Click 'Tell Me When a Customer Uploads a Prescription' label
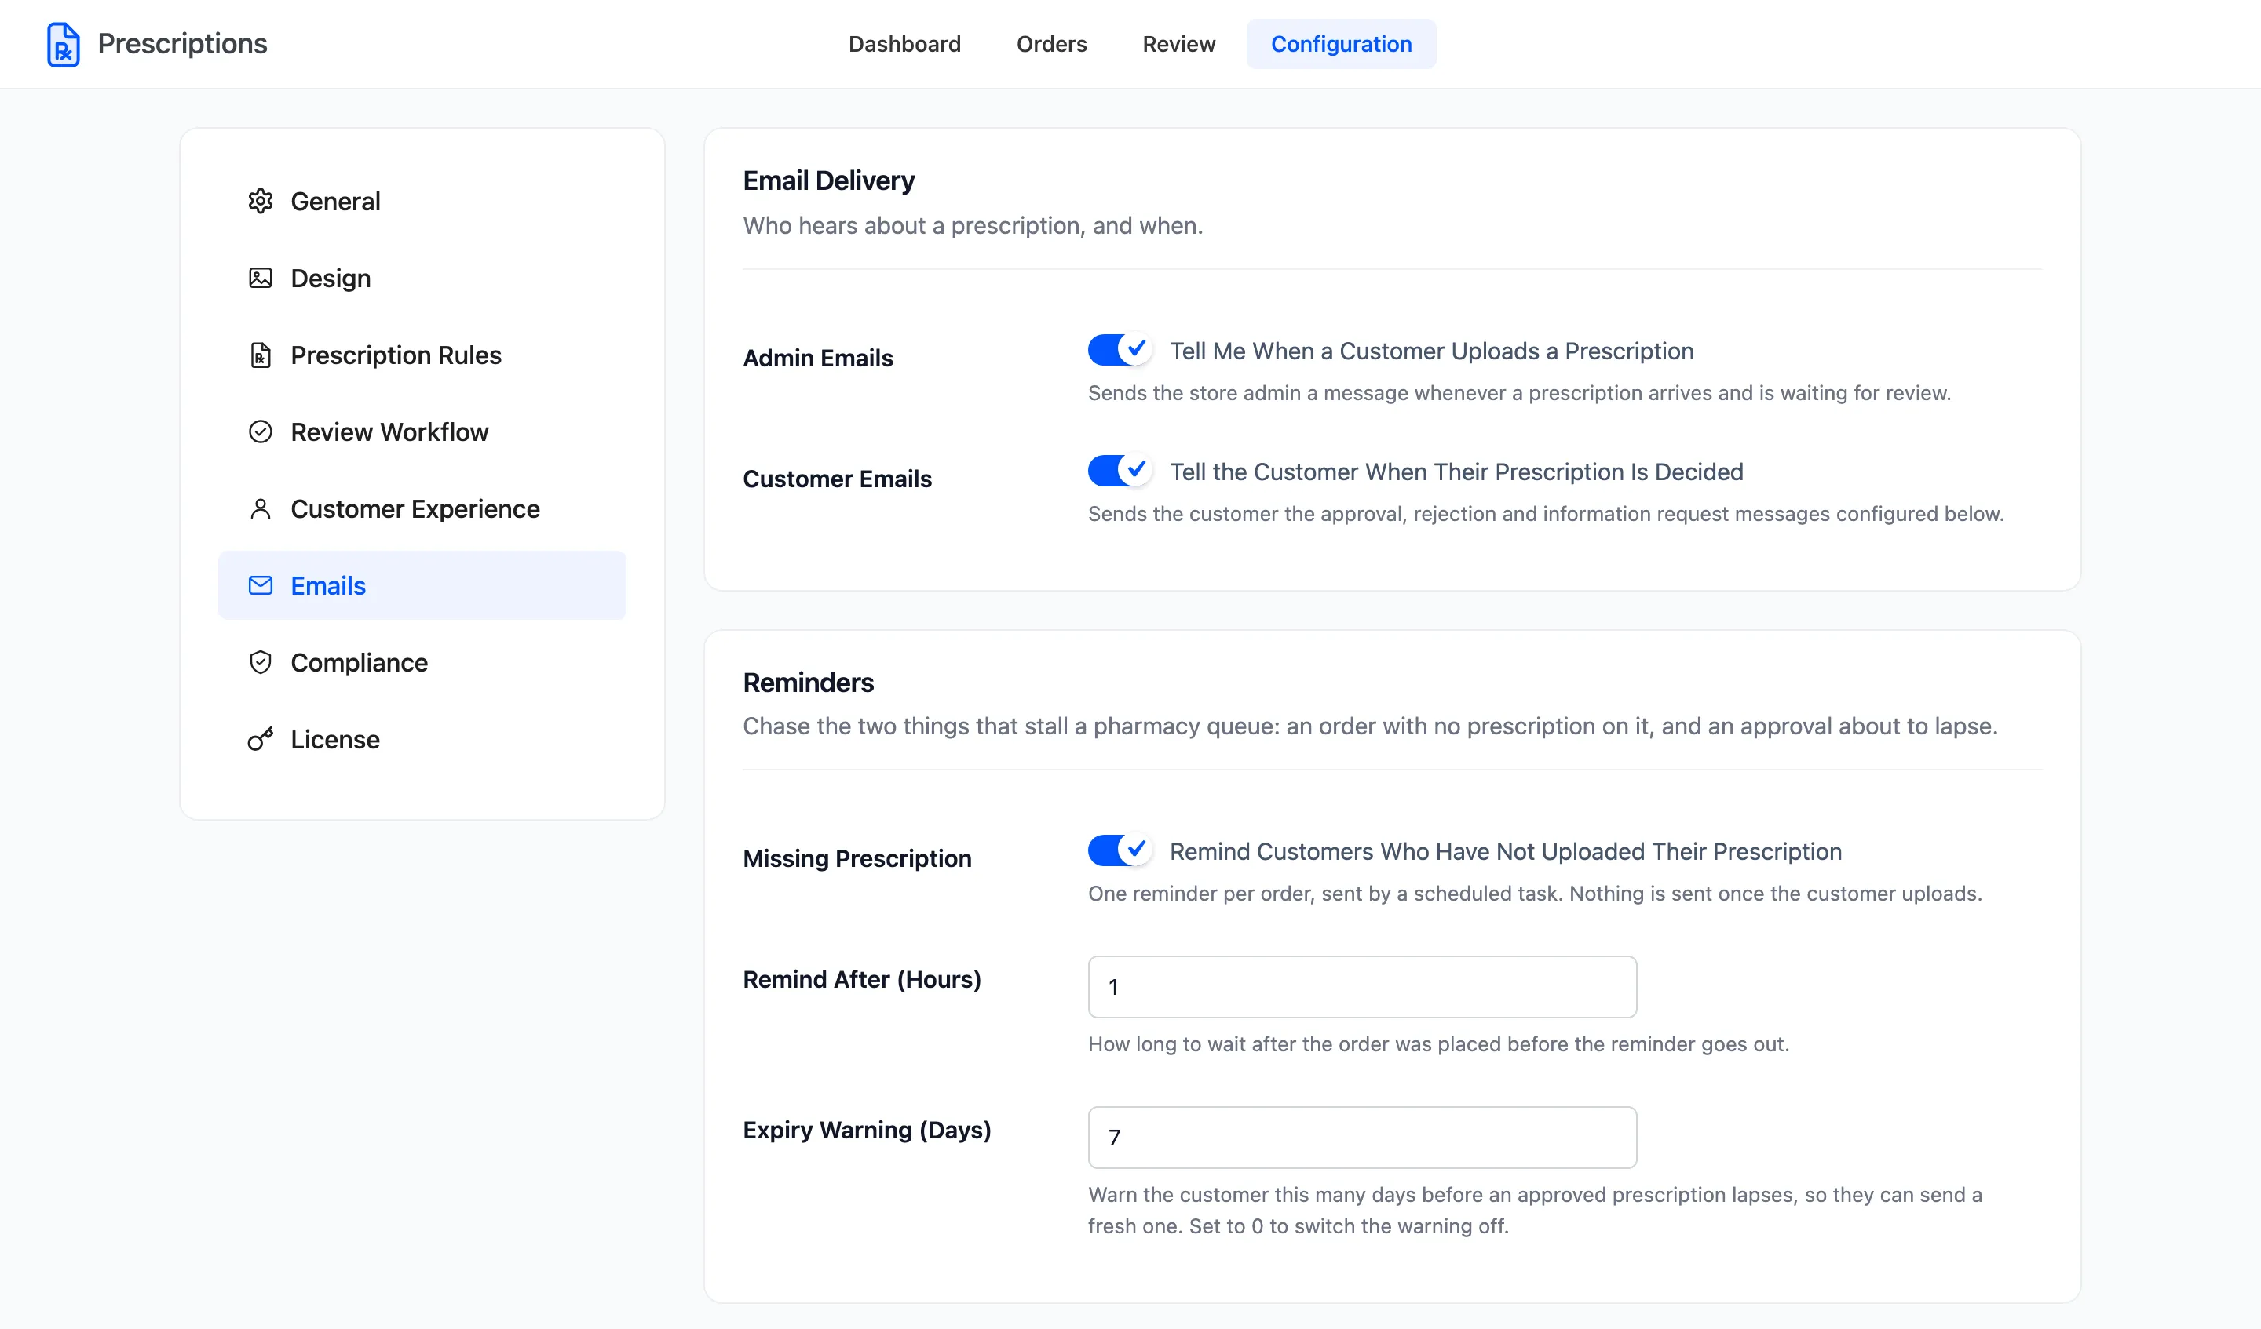2261x1329 pixels. pos(1432,351)
